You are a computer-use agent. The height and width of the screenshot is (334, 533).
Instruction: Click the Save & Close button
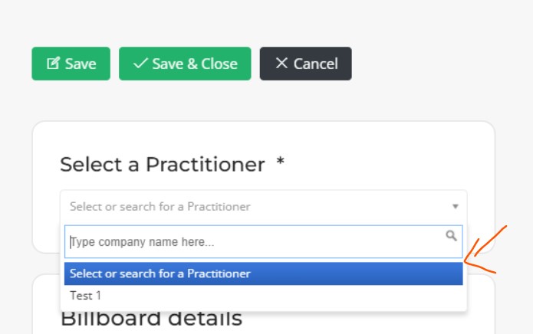pyautogui.click(x=185, y=64)
